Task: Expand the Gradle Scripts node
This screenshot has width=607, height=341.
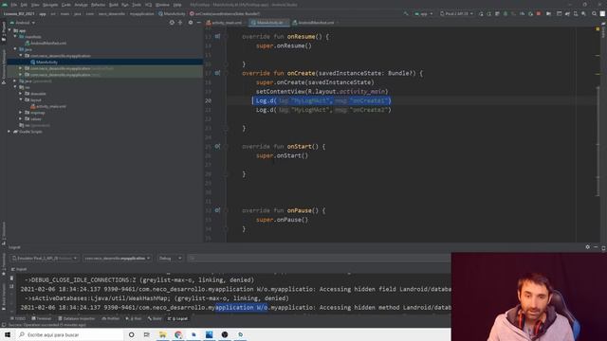Action: tap(9, 132)
